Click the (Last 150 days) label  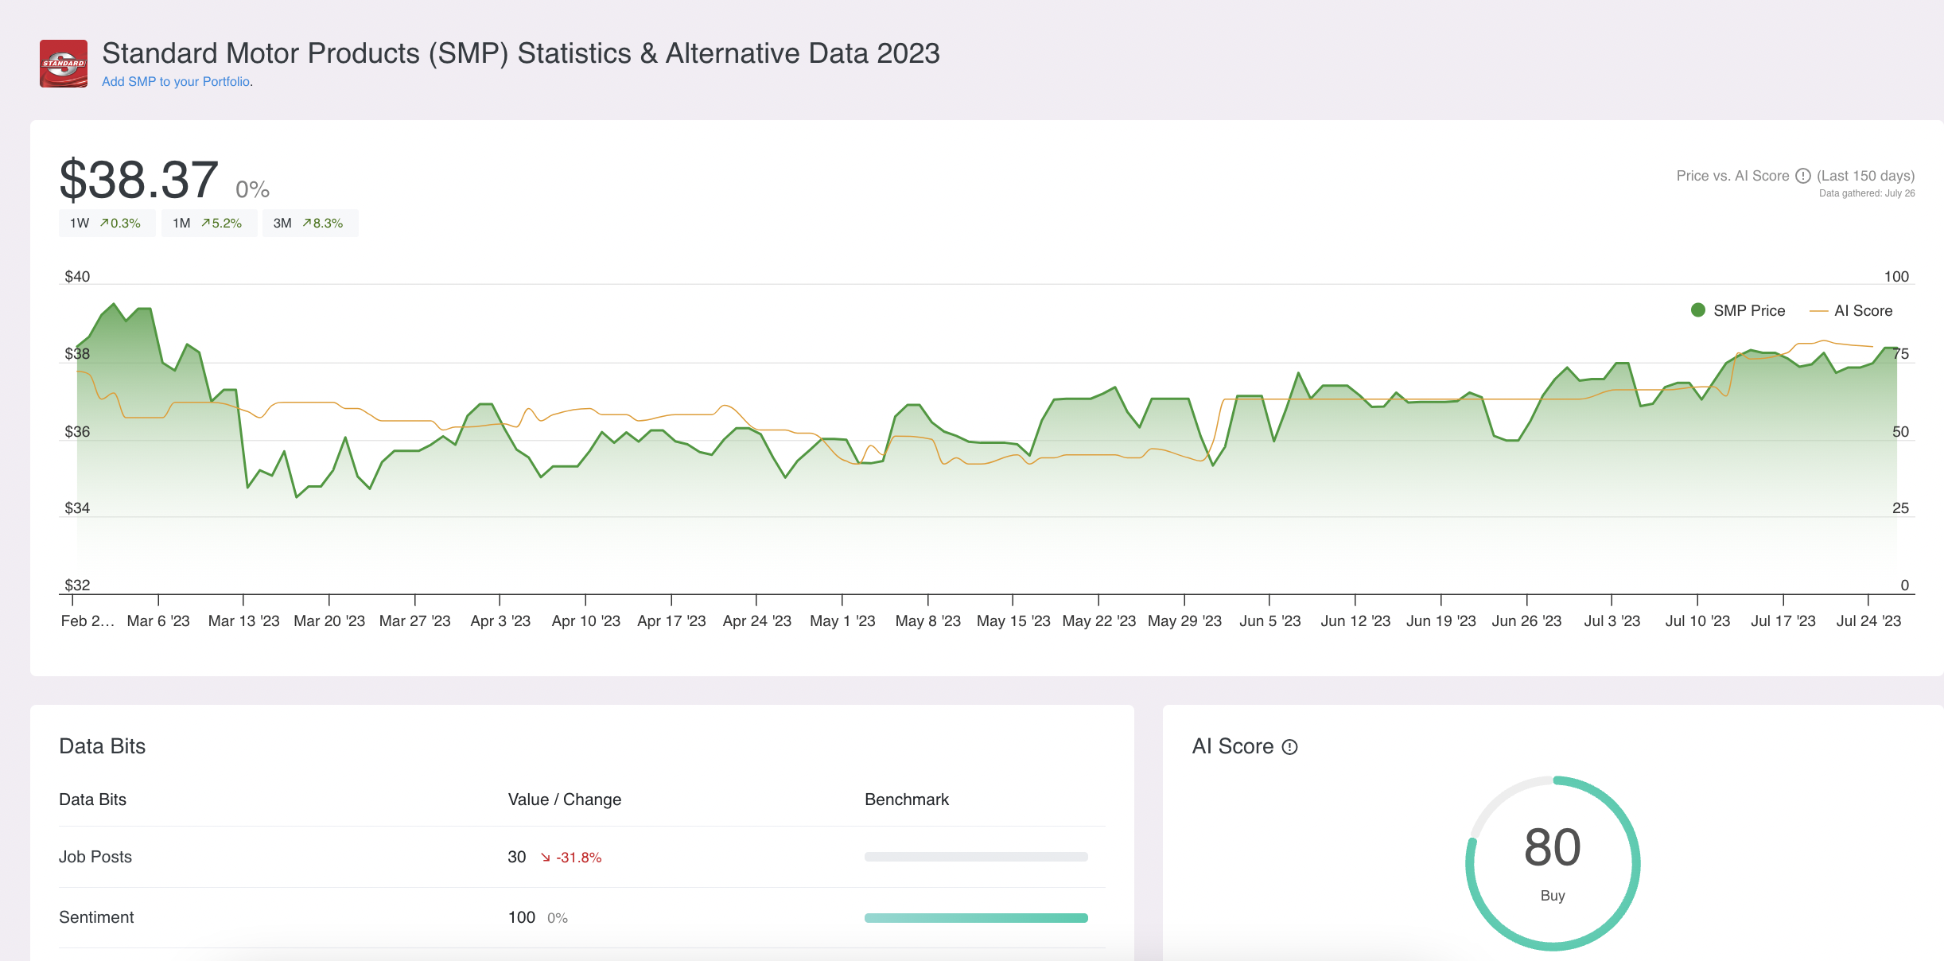(1866, 176)
